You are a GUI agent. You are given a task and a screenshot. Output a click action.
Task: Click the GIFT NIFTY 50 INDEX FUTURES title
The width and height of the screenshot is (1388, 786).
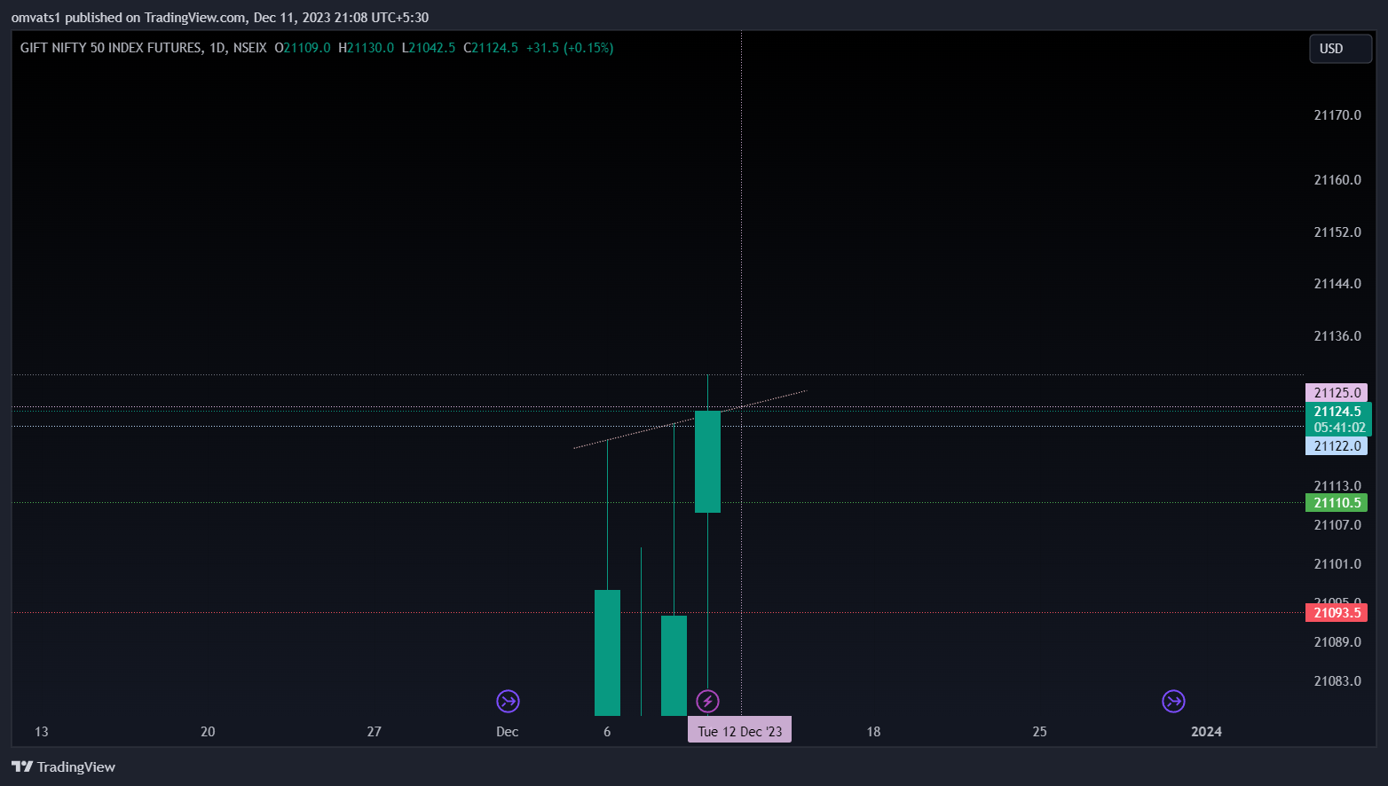click(111, 48)
